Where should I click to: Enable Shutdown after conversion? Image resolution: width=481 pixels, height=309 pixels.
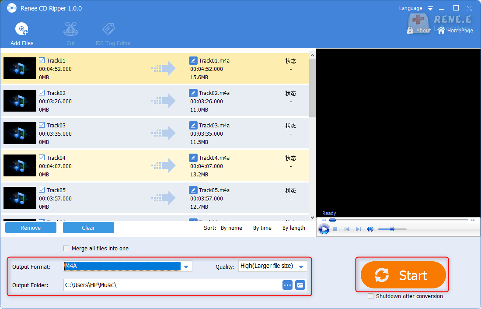(x=370, y=296)
